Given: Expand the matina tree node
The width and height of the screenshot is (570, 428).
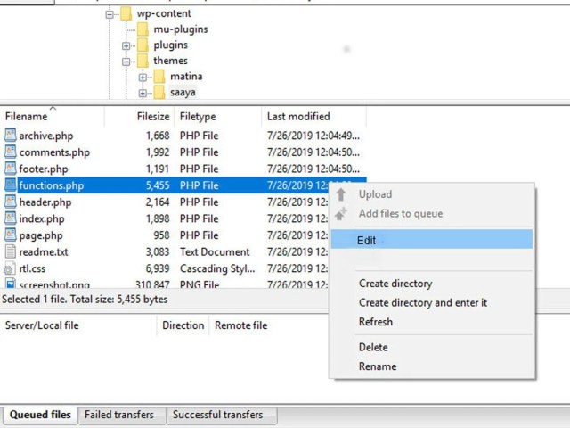Looking at the screenshot, I should 142,78.
